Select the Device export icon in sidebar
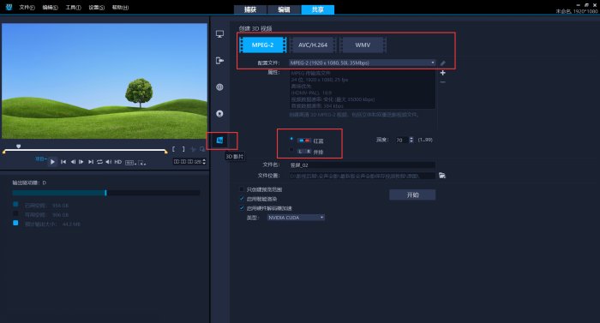 (219, 61)
